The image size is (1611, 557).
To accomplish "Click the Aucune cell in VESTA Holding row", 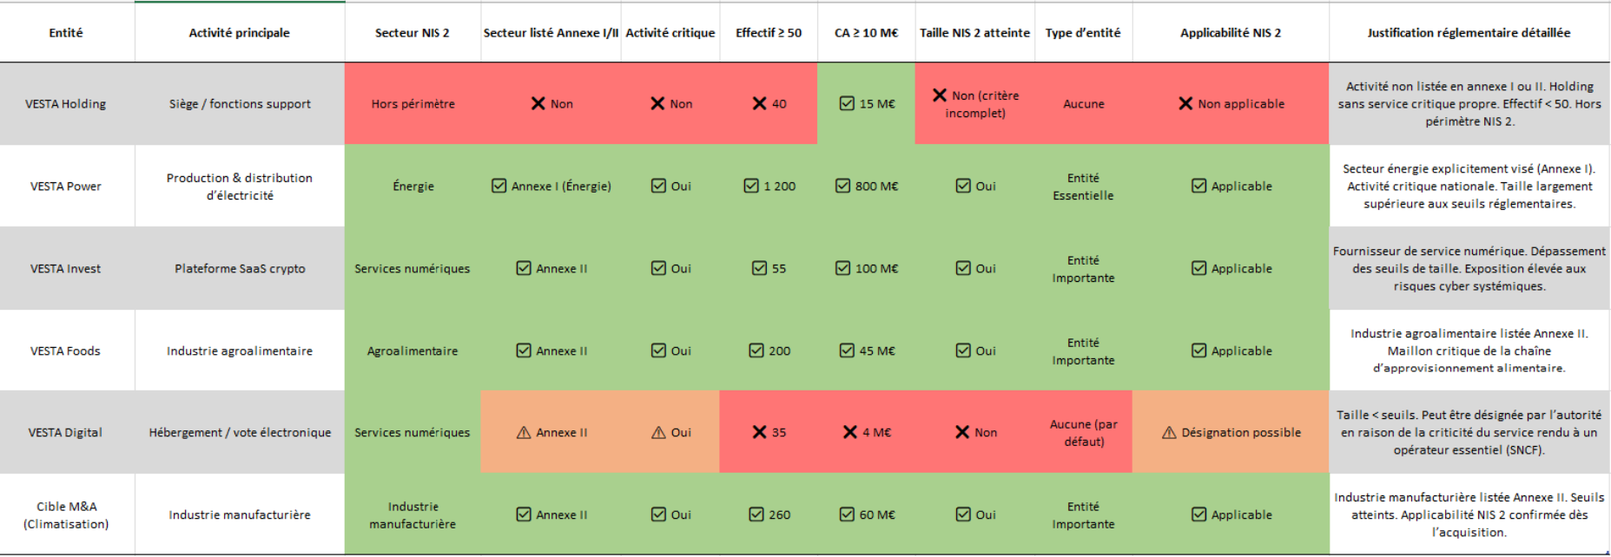I will (x=1083, y=103).
